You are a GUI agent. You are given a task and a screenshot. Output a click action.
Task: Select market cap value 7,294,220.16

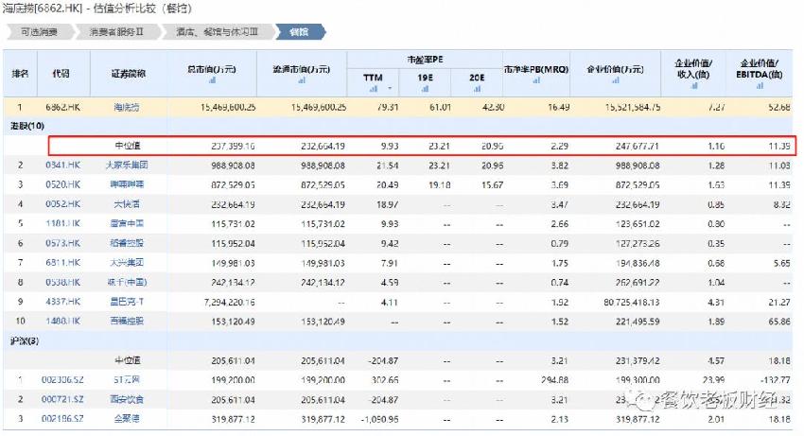229,302
